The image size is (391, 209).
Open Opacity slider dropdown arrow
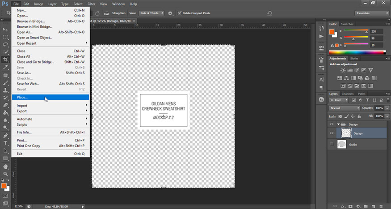[x=387, y=108]
